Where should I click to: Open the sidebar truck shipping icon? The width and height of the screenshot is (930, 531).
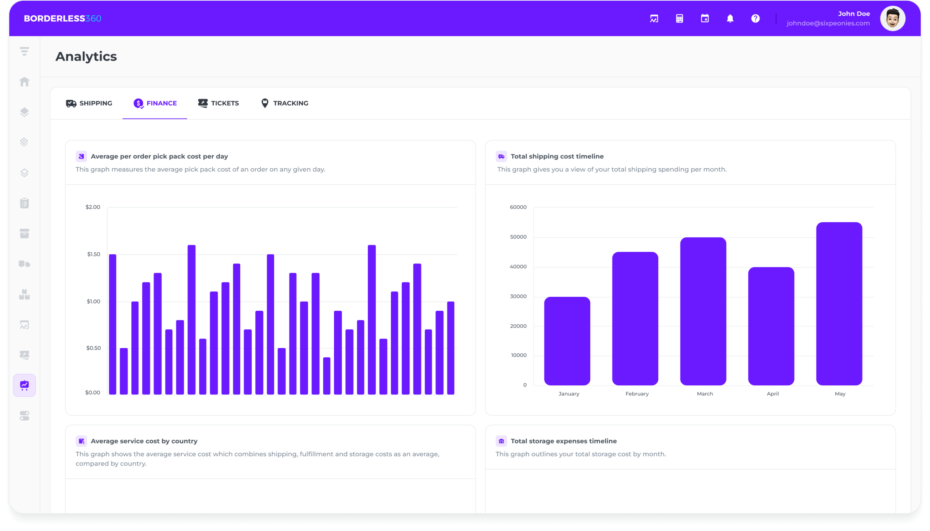pos(25,264)
